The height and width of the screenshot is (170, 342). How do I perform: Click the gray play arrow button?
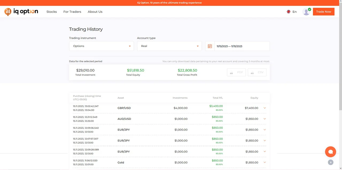tap(331, 162)
